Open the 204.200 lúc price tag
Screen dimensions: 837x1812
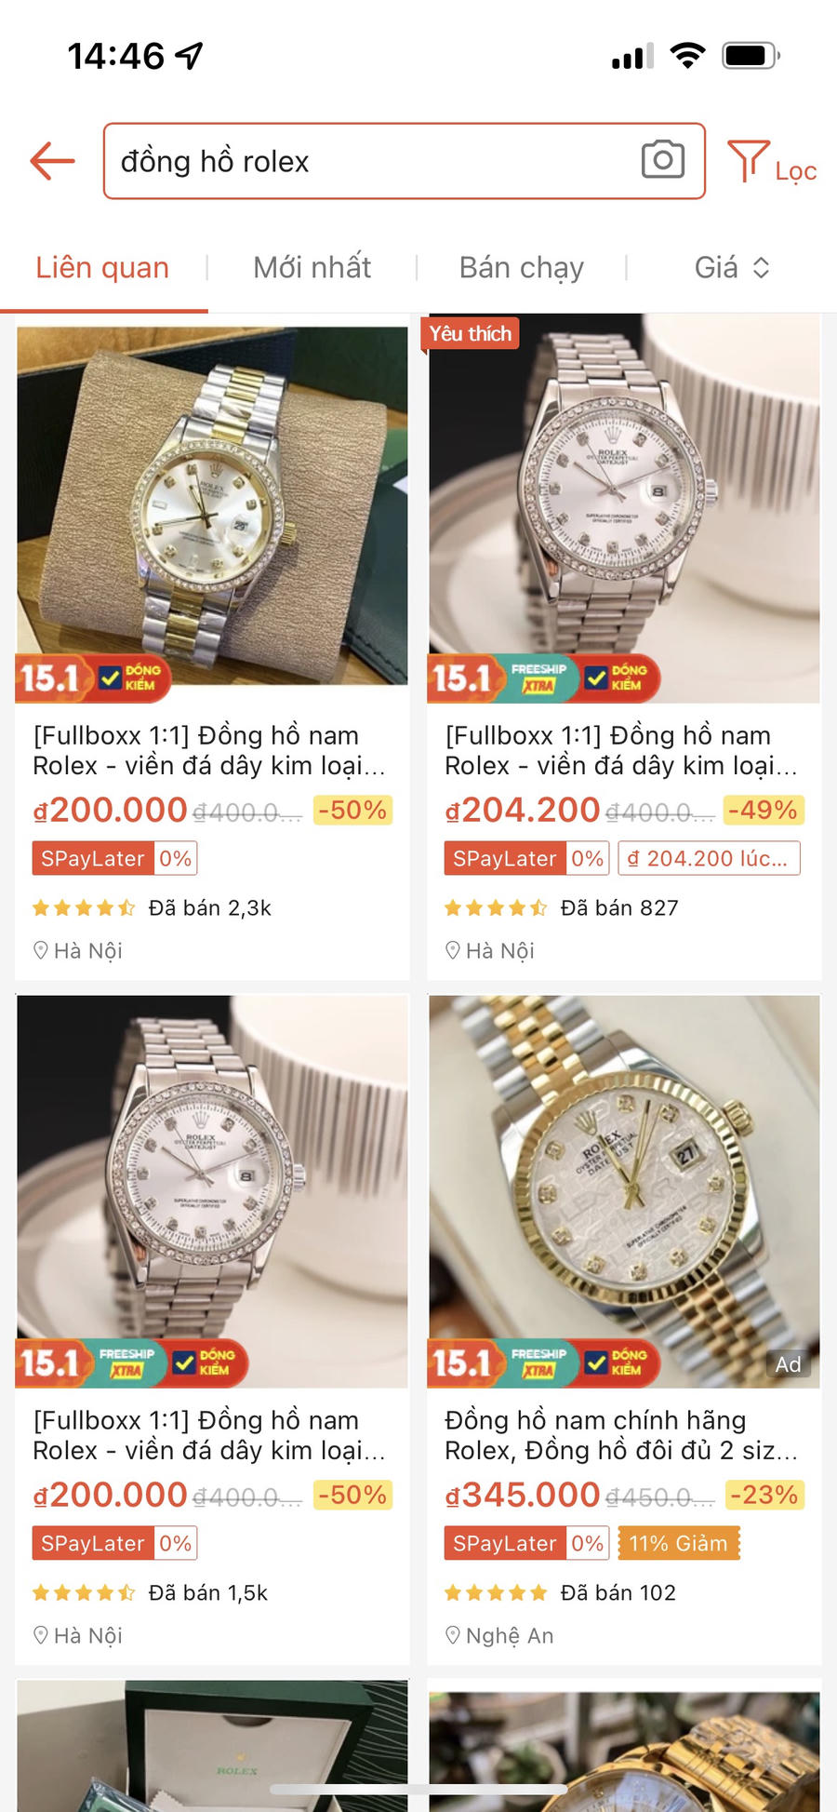point(709,858)
